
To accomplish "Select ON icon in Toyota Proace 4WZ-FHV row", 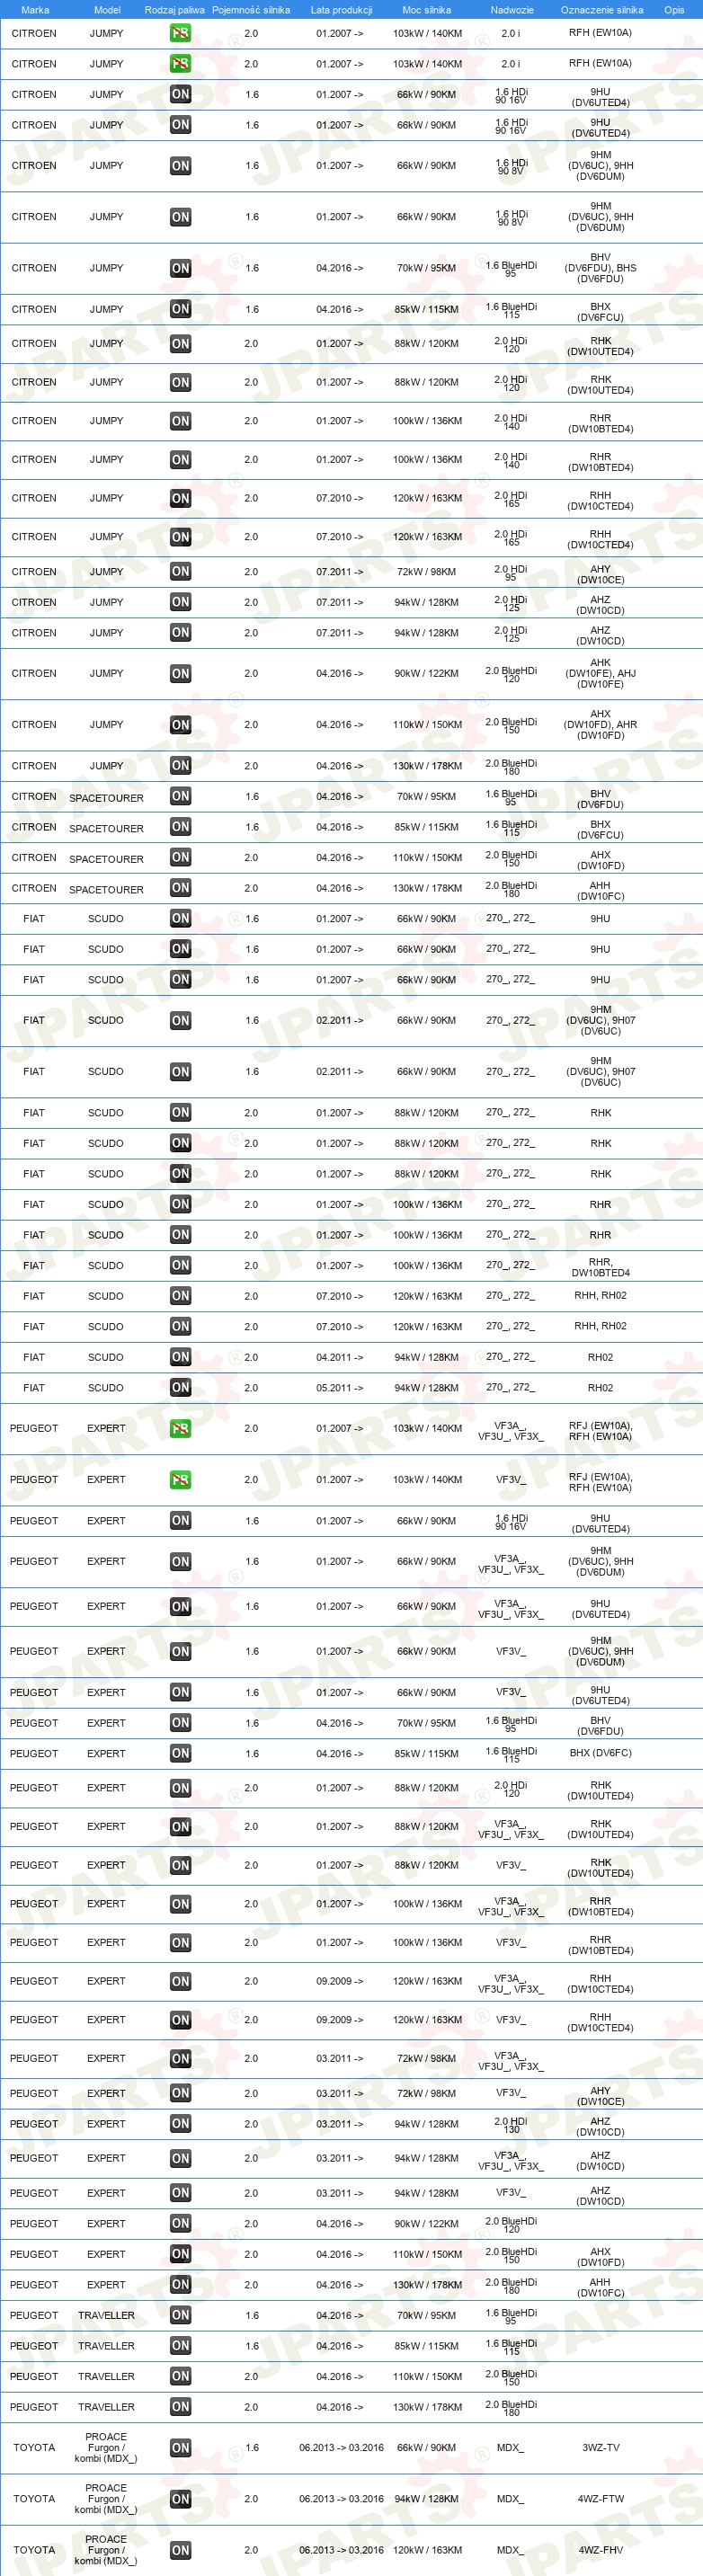I will pyautogui.click(x=180, y=2550).
